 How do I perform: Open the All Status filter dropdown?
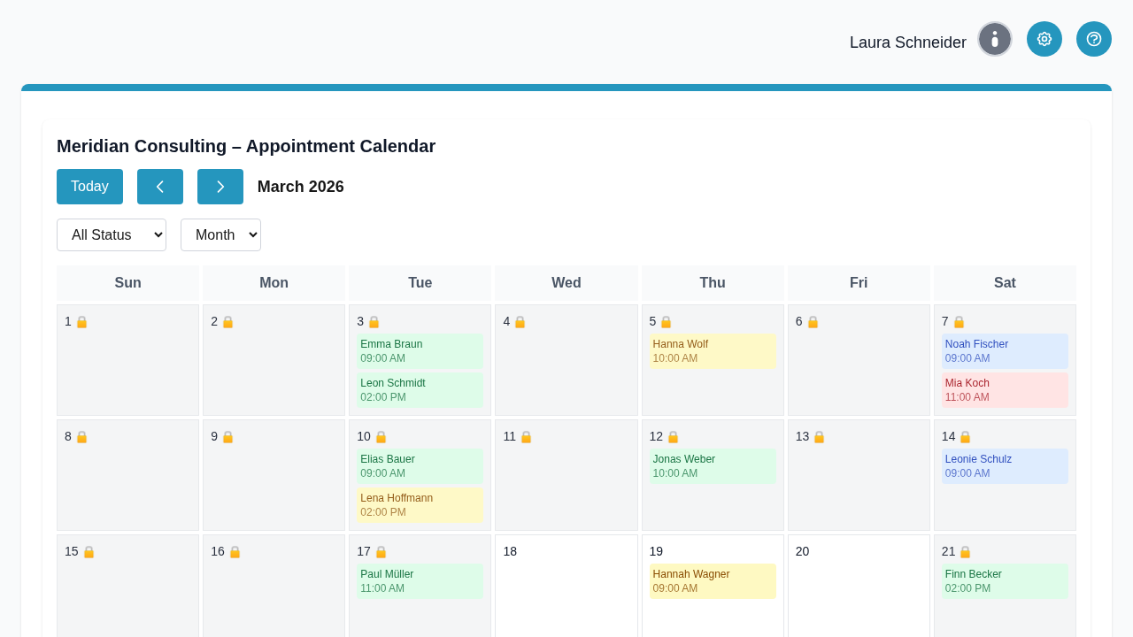click(112, 234)
